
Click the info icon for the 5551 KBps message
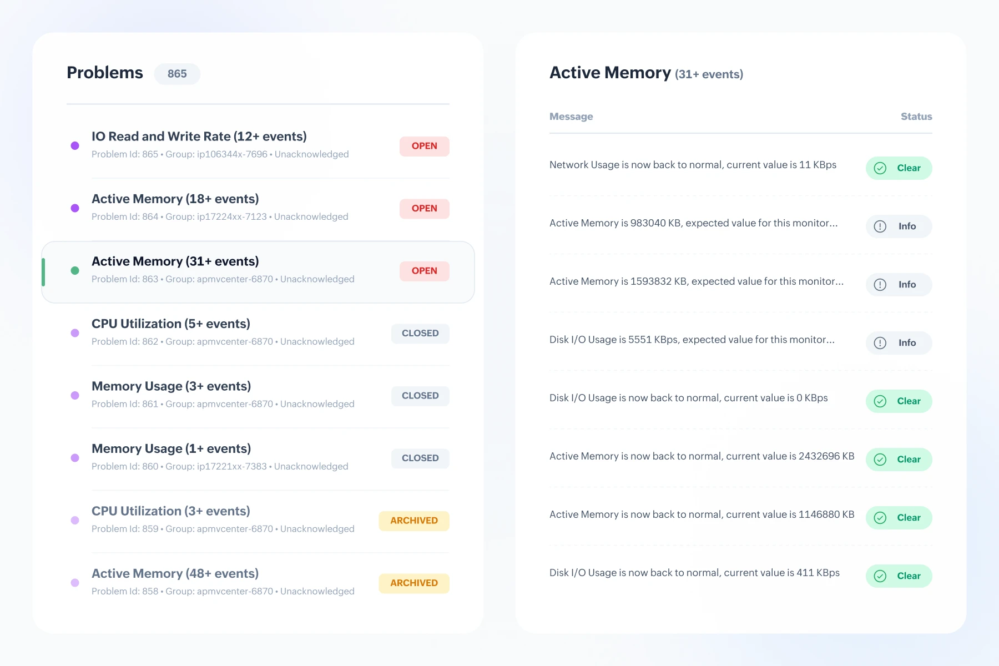coord(880,343)
